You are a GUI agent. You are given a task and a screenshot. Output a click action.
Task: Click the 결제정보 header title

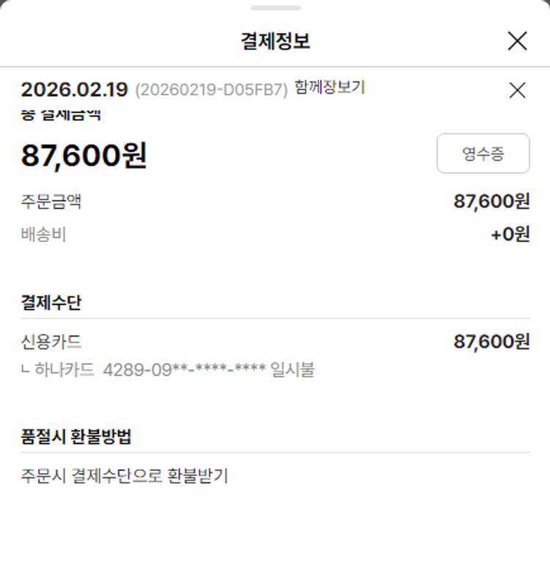(275, 41)
